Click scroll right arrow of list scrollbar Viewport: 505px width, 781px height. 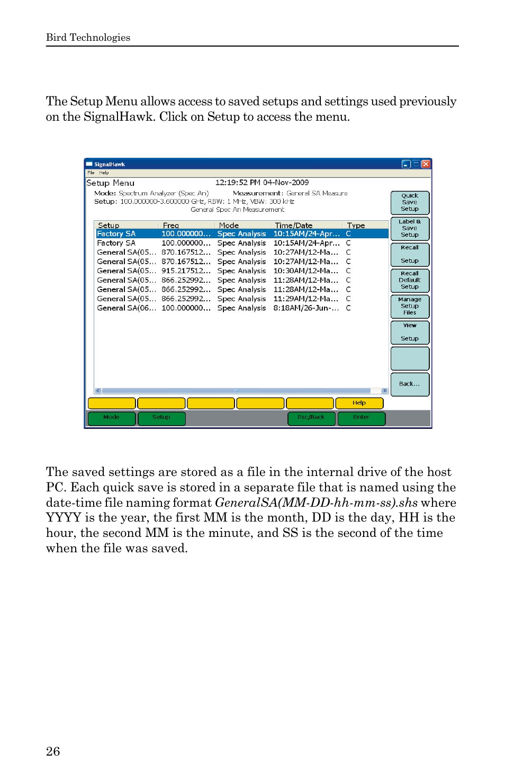385,391
